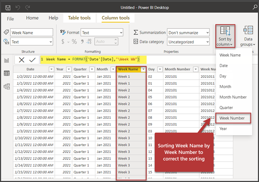Image resolution: width=259 pixels, height=182 pixels.
Task: Open the File menu
Action: 10,19
